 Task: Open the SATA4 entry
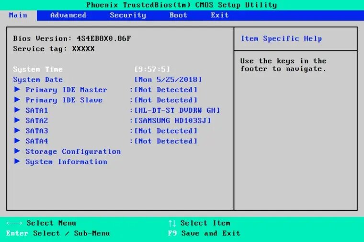[37, 141]
